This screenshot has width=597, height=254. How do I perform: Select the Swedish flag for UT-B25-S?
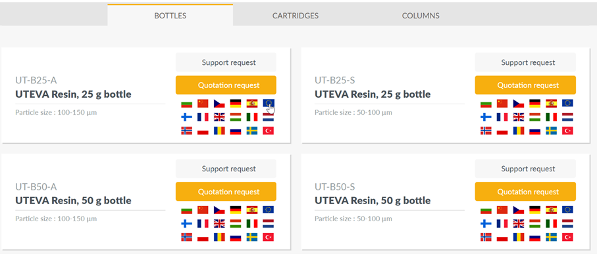[552, 131]
